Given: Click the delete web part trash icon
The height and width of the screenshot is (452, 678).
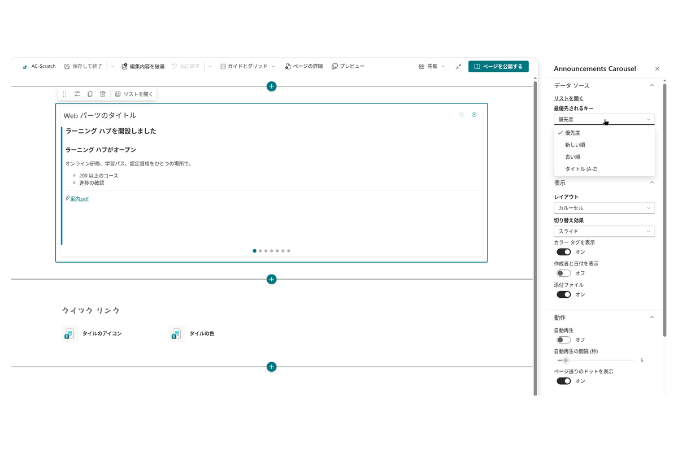Looking at the screenshot, I should 103,94.
